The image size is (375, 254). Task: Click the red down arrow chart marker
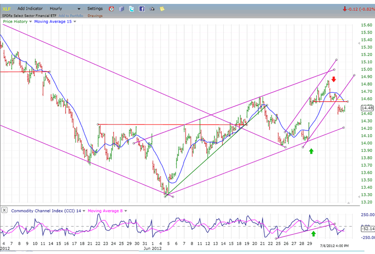(334, 79)
